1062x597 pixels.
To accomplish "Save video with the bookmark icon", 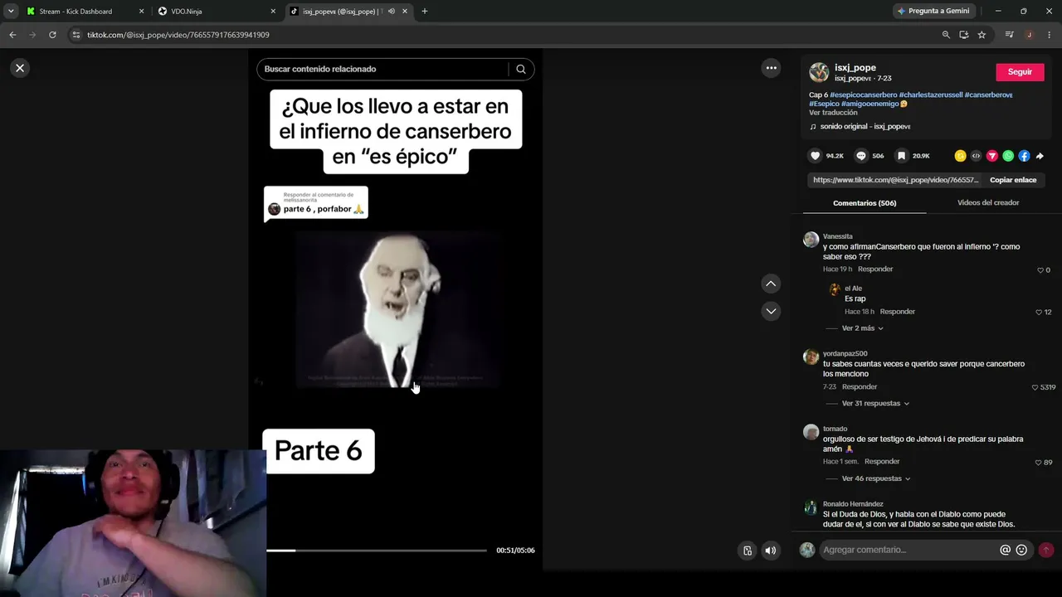I will coord(901,156).
